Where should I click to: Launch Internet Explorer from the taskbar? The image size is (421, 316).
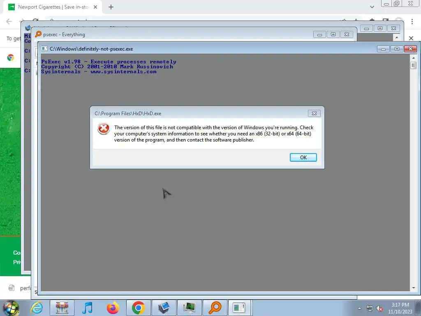(37, 308)
